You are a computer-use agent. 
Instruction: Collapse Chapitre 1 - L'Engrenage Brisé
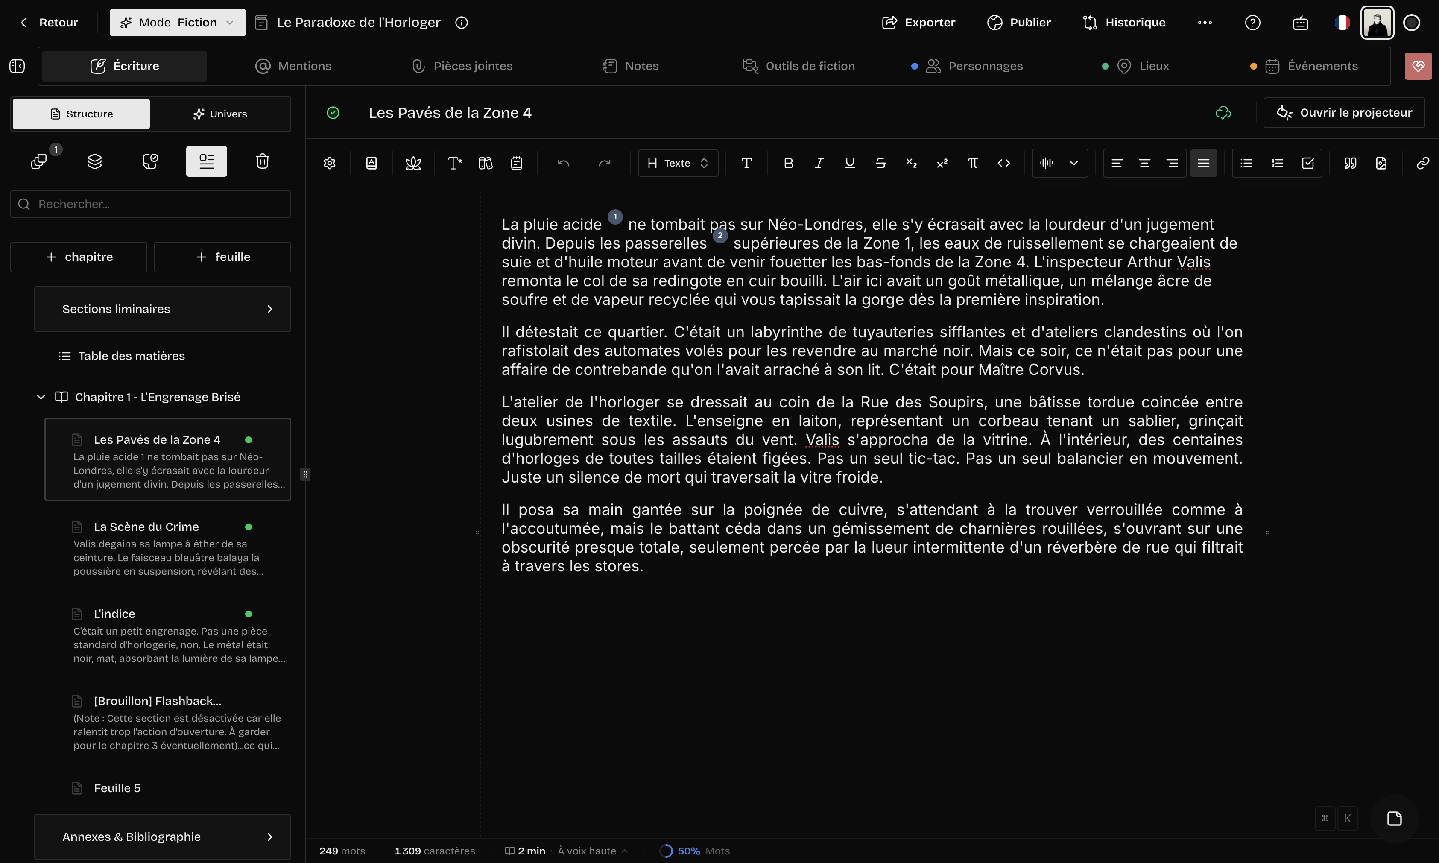pyautogui.click(x=40, y=397)
